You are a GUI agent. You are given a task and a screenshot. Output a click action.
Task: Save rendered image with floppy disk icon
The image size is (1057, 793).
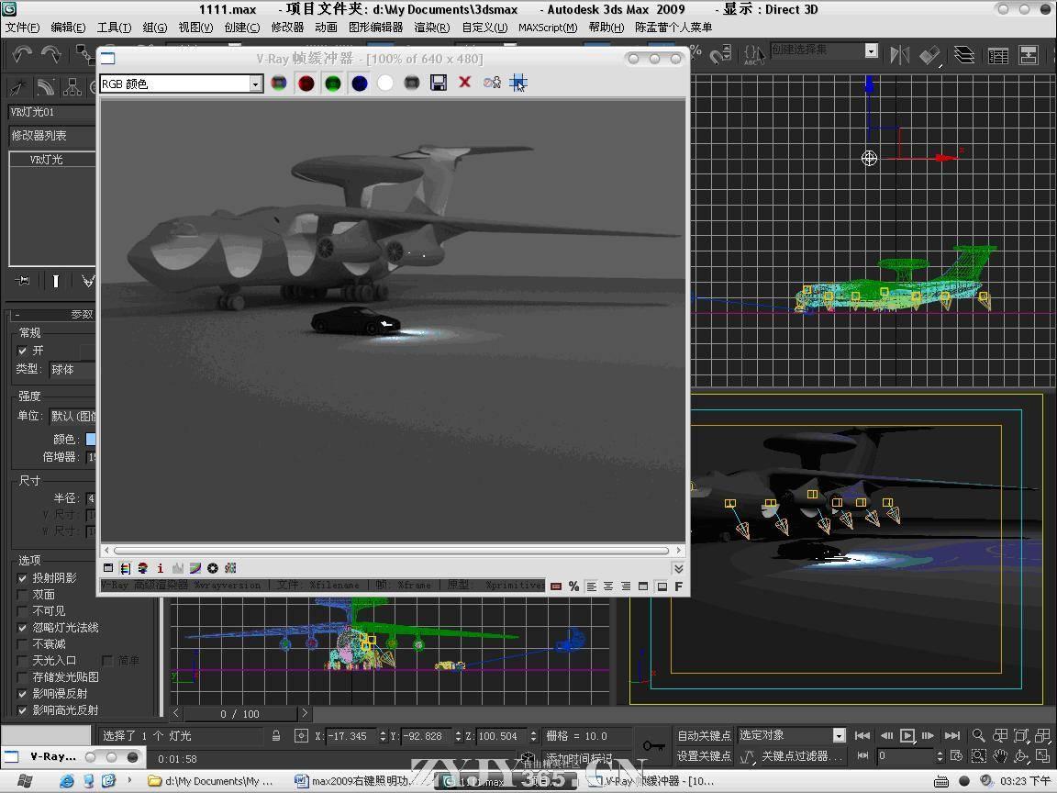pos(439,83)
